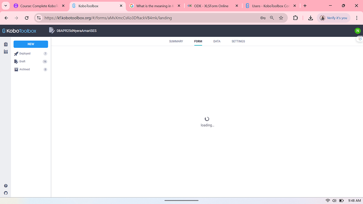Select the Library icon in left sidebar

click(5, 52)
